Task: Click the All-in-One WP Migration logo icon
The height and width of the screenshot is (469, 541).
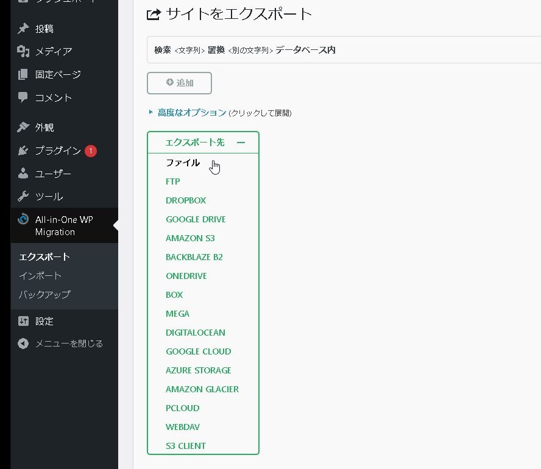Action: coord(23,220)
